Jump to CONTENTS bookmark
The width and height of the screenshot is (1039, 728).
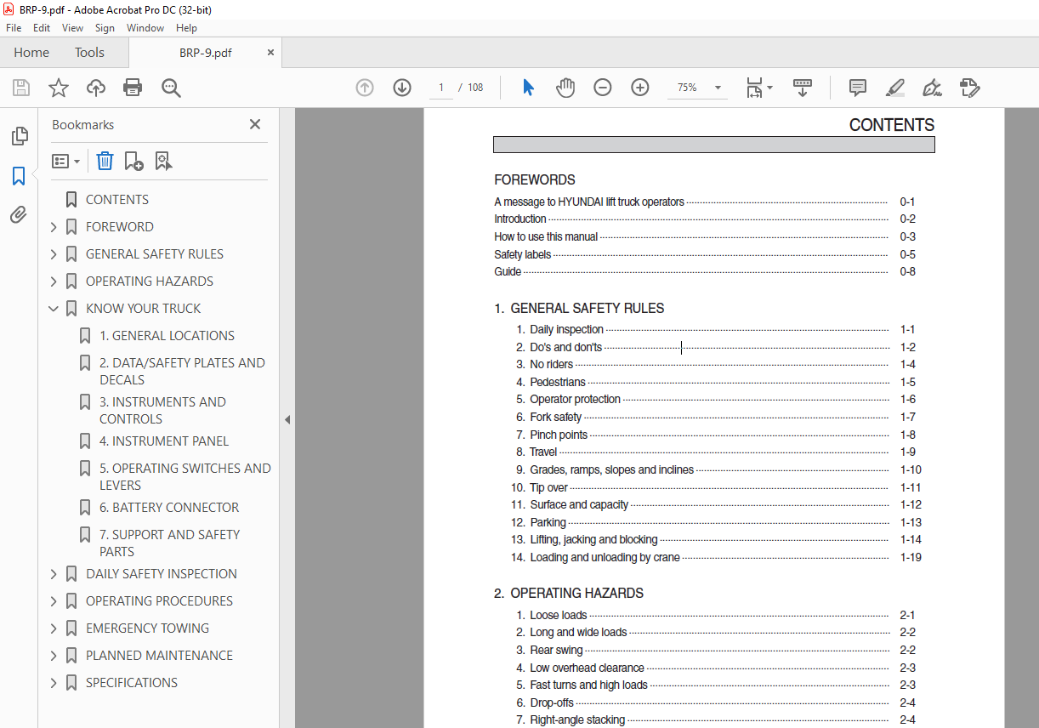[117, 200]
